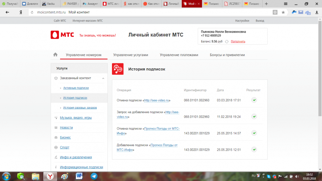Click identifier 143.00201.001029 in Отмена подписки row
322x181 pixels.
pyautogui.click(x=197, y=133)
